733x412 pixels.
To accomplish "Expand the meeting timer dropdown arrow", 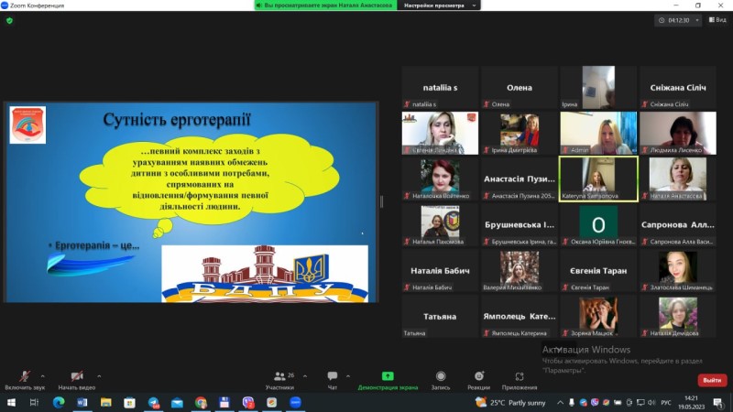I will coord(697,20).
